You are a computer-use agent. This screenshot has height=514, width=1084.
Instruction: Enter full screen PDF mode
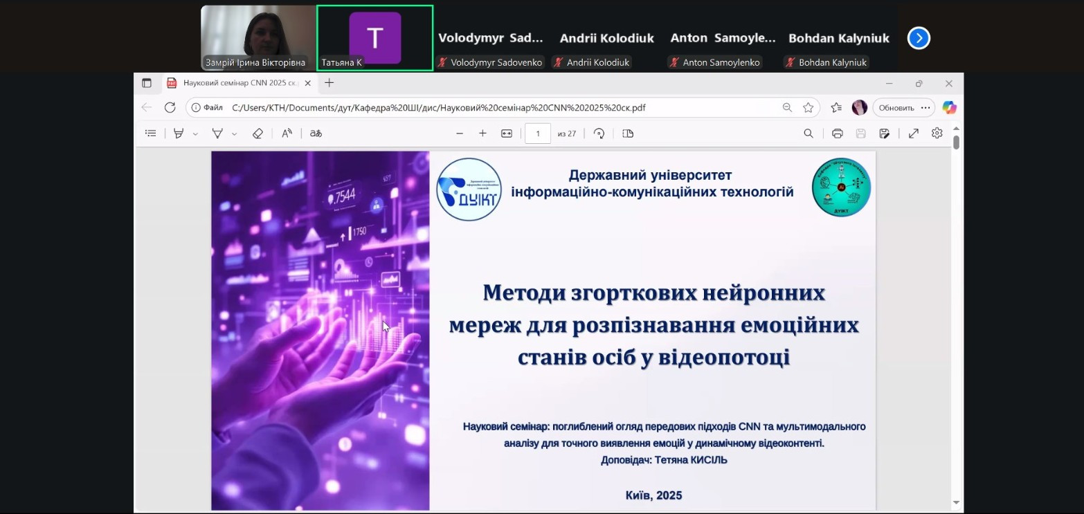click(x=913, y=134)
